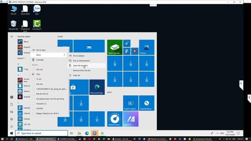The height and width of the screenshot is (141, 251).
Task: Open recent file BAI DU THI CS
Action: click(x=48, y=94)
